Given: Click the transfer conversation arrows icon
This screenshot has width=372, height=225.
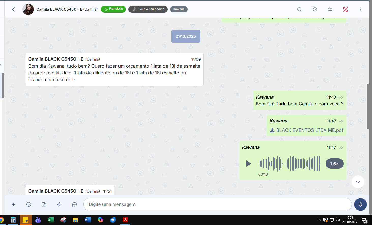Looking at the screenshot, I should point(330,9).
